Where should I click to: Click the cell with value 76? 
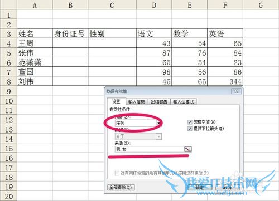(x=190, y=52)
